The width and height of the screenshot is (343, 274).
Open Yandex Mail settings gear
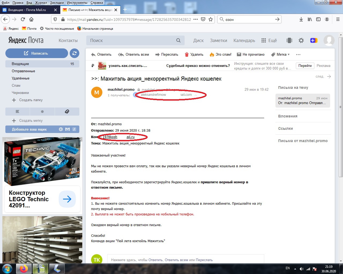pyautogui.click(x=301, y=40)
